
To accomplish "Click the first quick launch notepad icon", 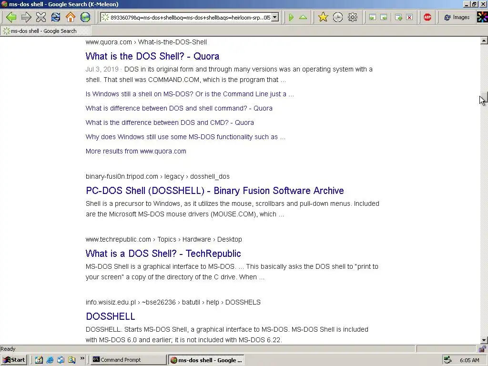I will [39, 360].
